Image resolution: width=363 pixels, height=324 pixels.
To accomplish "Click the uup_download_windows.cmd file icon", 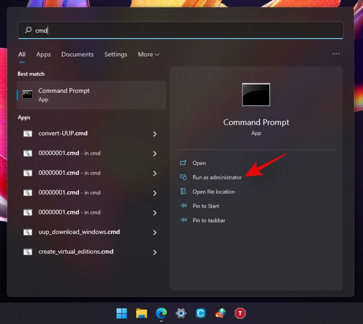I will click(28, 232).
